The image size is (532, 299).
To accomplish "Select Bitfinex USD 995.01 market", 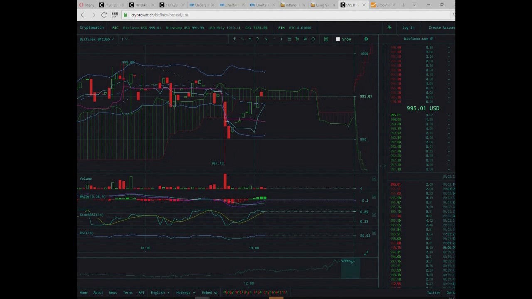I will coord(142,28).
